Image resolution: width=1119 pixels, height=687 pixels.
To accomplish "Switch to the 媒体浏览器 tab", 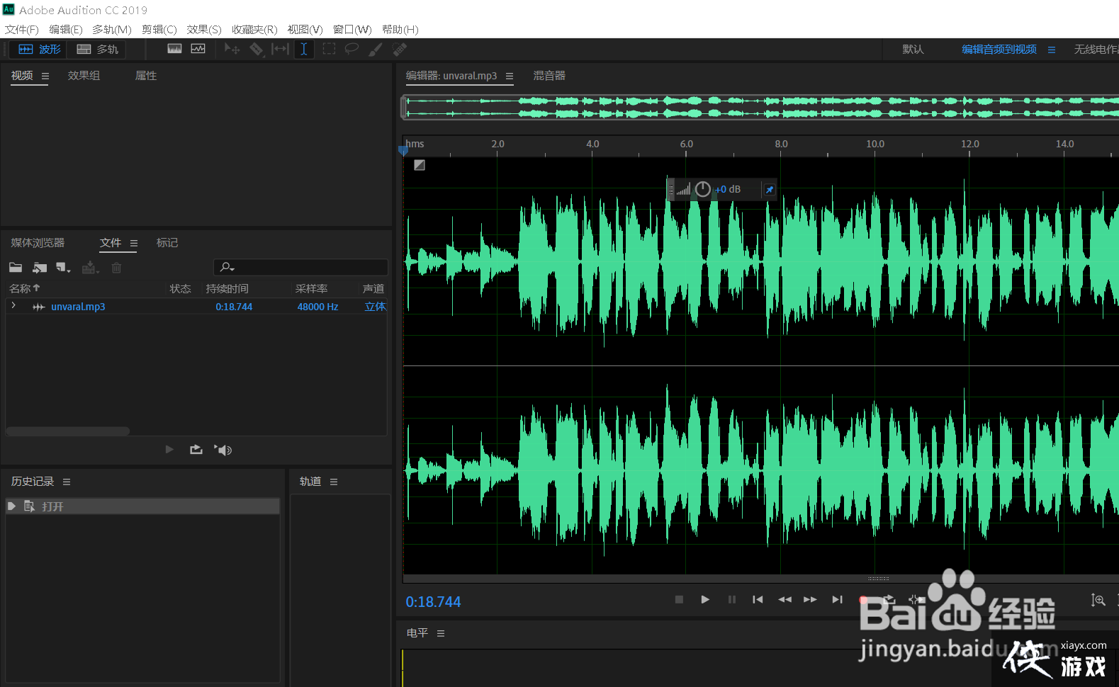I will pos(38,243).
